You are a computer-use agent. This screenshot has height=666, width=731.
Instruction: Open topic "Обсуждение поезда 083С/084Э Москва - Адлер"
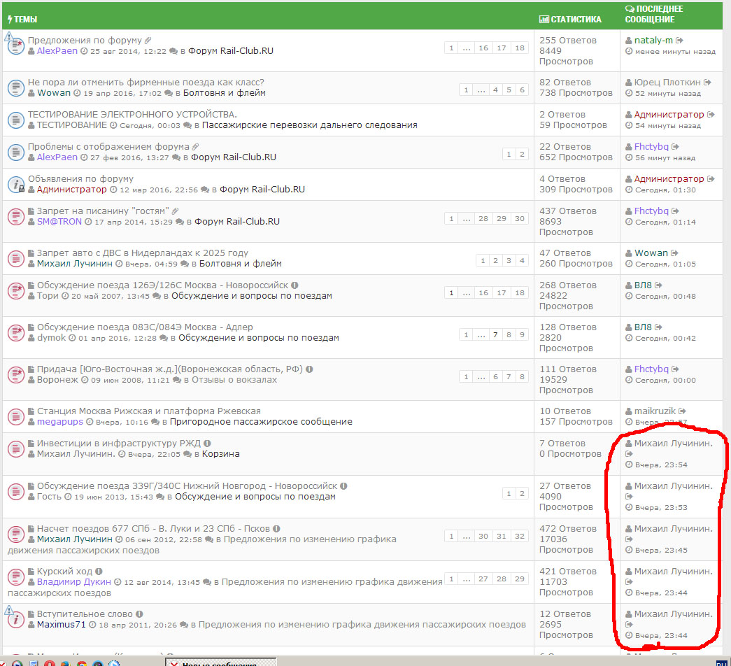click(145, 327)
